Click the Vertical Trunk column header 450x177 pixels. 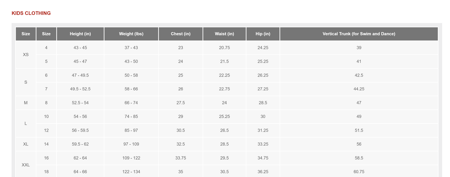(359, 34)
